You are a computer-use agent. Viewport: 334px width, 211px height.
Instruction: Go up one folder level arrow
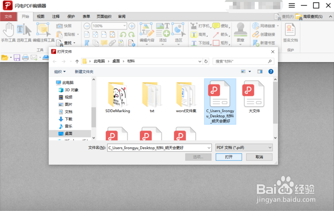point(77,61)
